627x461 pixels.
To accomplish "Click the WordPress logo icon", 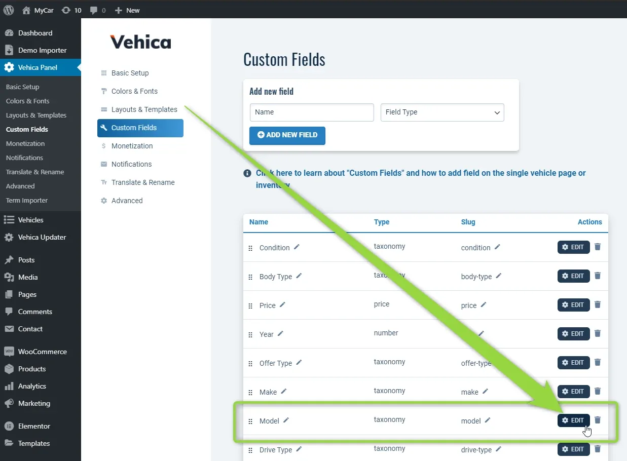I will (x=9, y=10).
